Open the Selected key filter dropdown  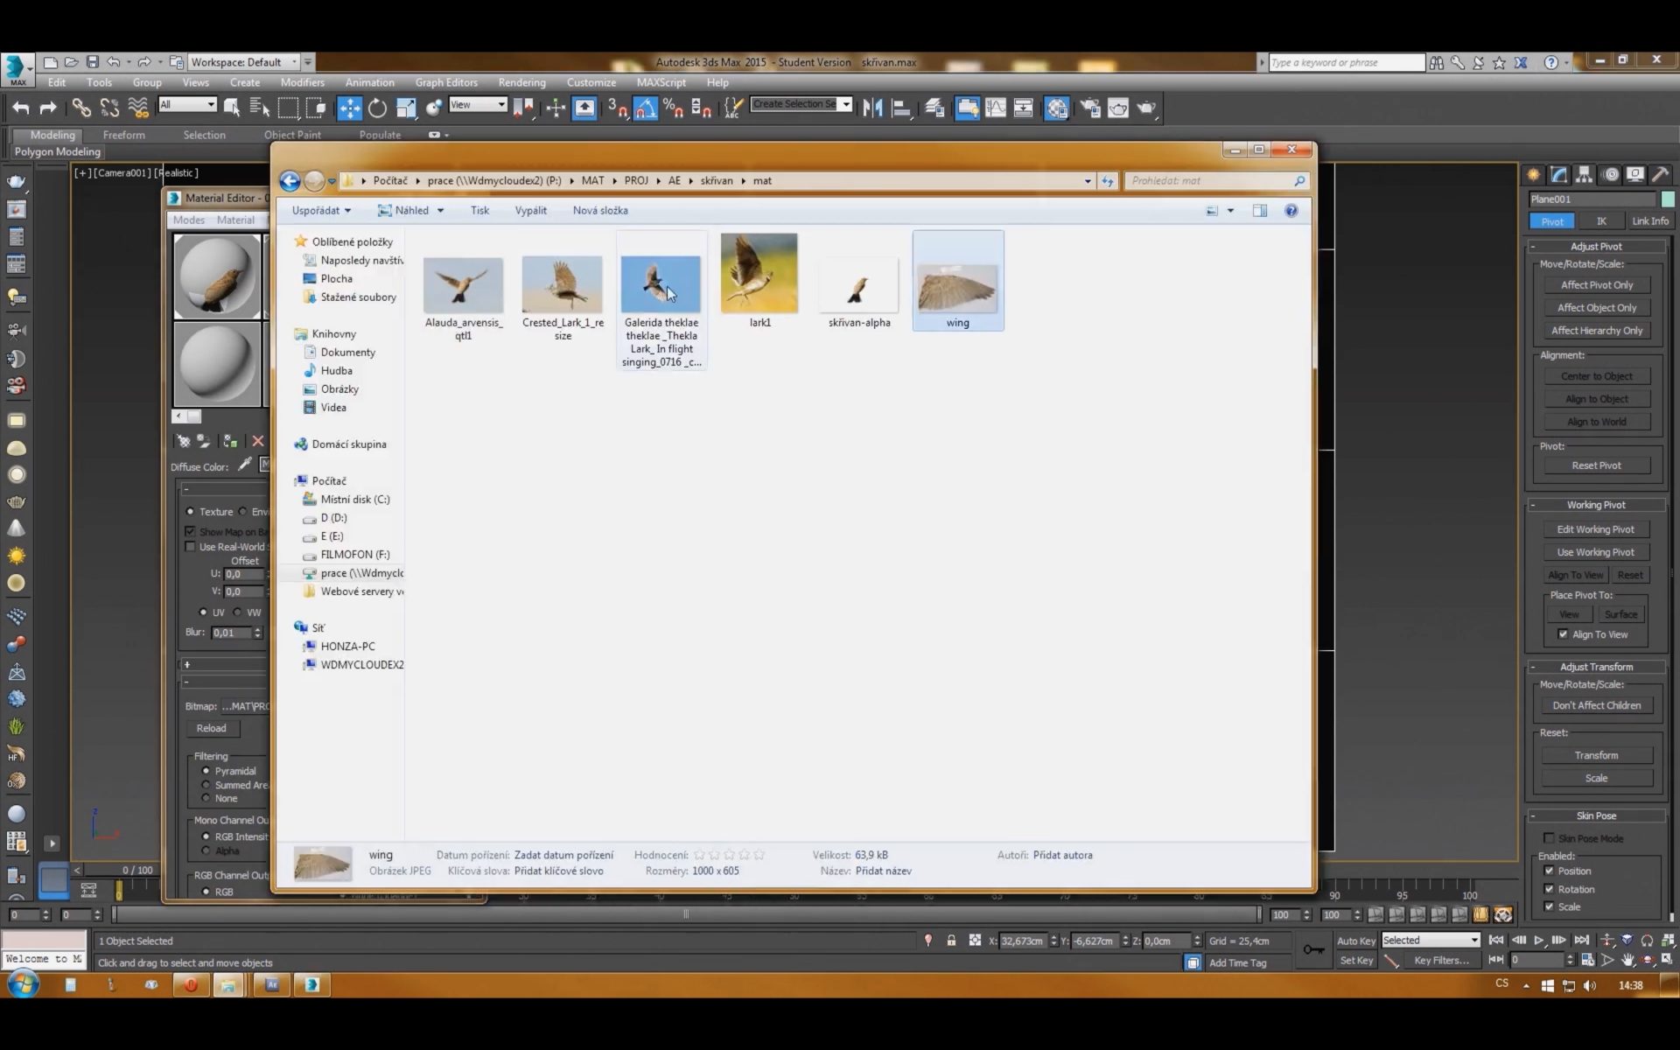1431,941
